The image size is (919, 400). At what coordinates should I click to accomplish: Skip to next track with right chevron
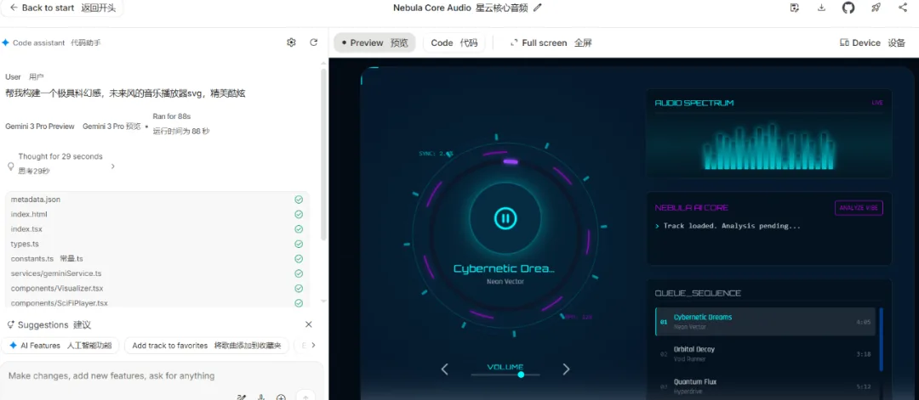click(x=566, y=369)
